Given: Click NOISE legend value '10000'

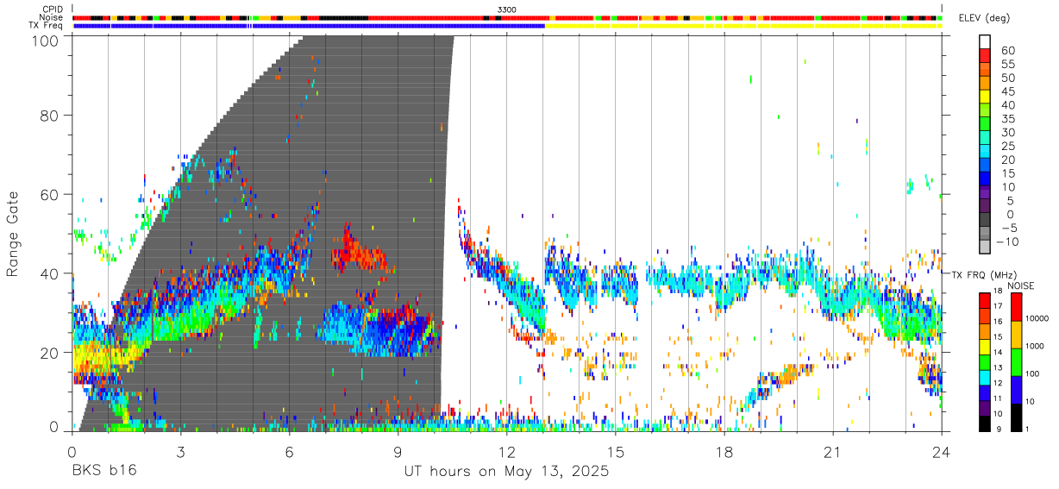Looking at the screenshot, I should [1038, 319].
